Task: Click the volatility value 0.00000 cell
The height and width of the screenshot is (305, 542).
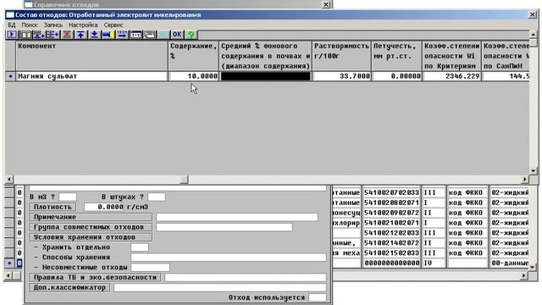Action: [x=396, y=76]
